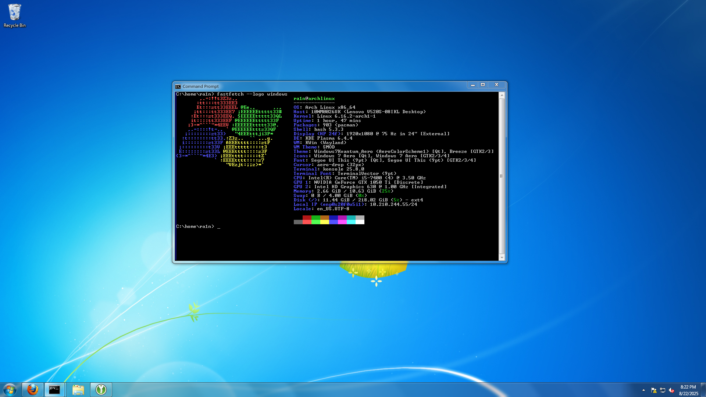This screenshot has height=397, width=706.
Task: Click the "WM Theme: SMOD" line
Action: click(x=314, y=147)
